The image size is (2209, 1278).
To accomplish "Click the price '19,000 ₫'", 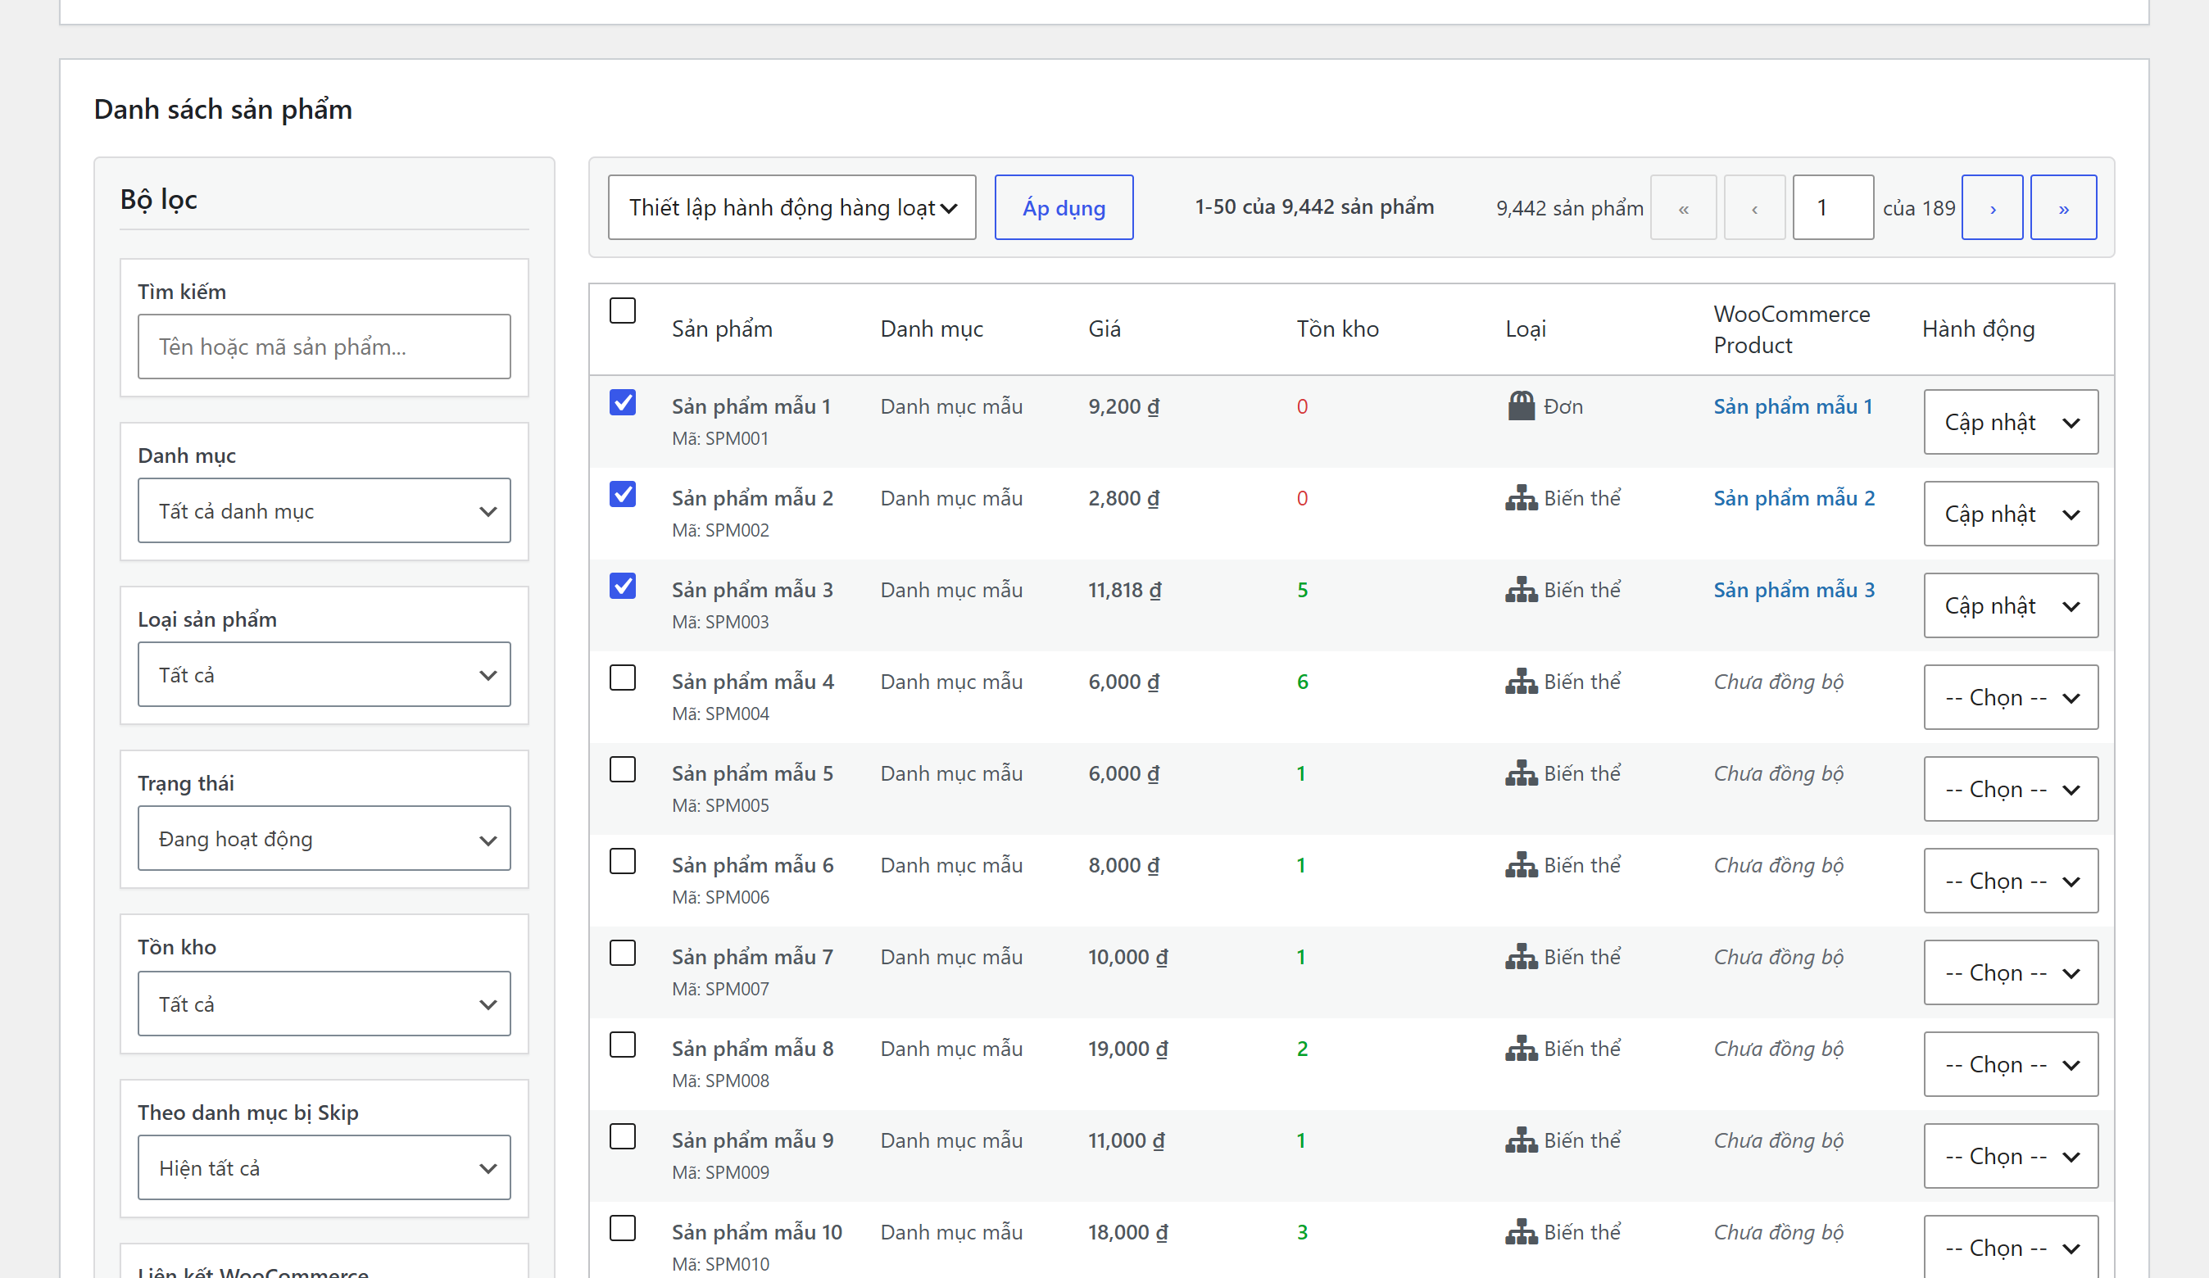I will 1128,1049.
